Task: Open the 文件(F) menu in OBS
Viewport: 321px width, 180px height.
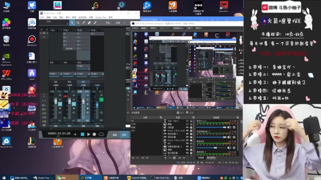Action: pos(135,28)
